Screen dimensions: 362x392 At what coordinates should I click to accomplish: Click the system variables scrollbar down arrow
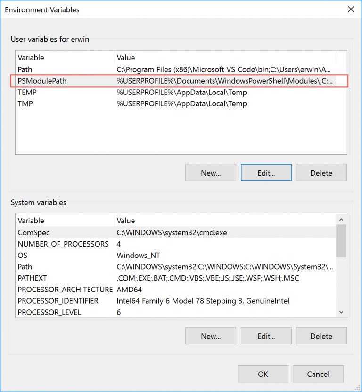341,312
